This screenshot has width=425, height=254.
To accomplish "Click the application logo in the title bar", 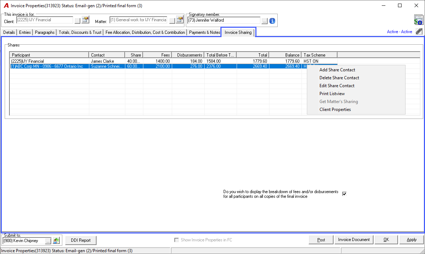I will [x=6, y=6].
